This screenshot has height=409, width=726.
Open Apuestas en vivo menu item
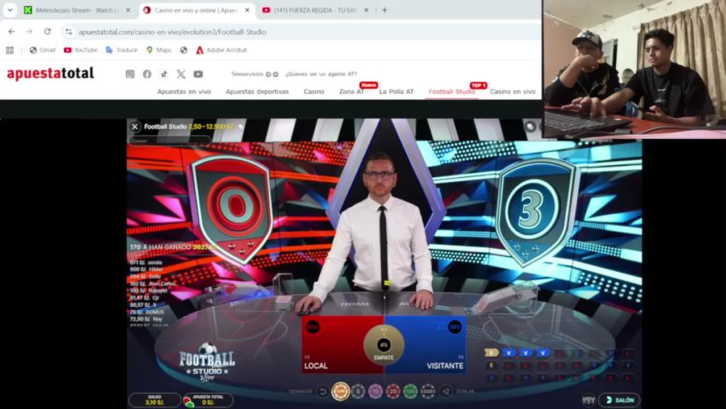[184, 91]
